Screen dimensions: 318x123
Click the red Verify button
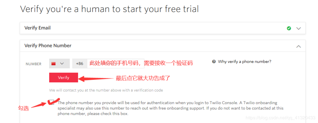click(64, 78)
